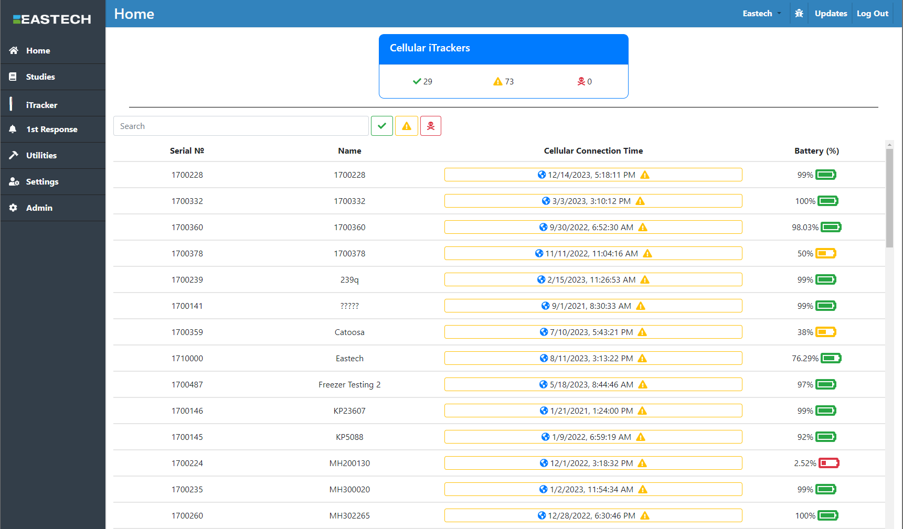
Task: Sort table by Serial № column header
Action: tap(187, 151)
